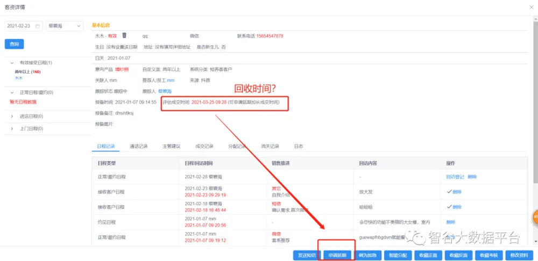Open the 回访登记 link in first row
Viewport: 538px width, 261px height.
click(454, 177)
